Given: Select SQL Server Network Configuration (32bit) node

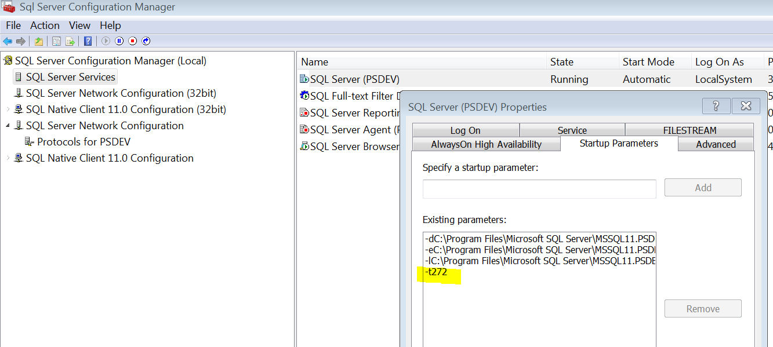Looking at the screenshot, I should pyautogui.click(x=121, y=93).
